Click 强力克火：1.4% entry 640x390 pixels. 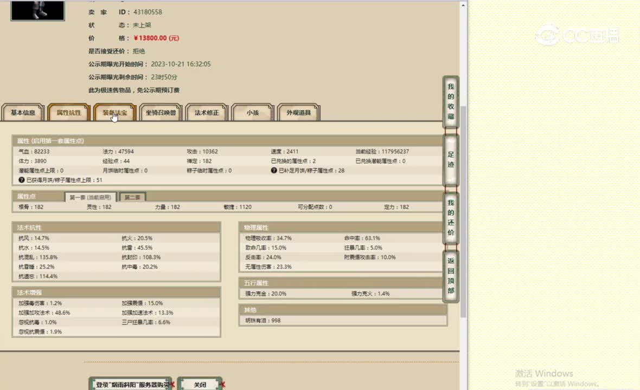[x=370, y=294]
